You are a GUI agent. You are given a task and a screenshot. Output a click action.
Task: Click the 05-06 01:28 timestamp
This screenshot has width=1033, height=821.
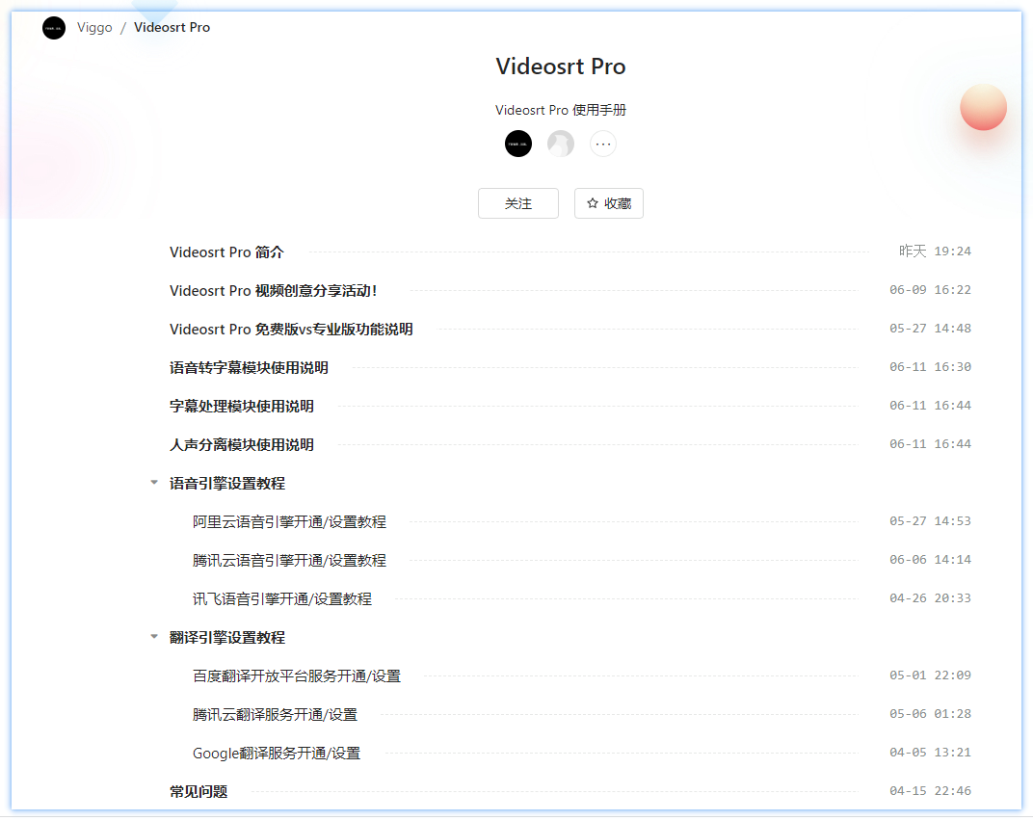pos(930,714)
